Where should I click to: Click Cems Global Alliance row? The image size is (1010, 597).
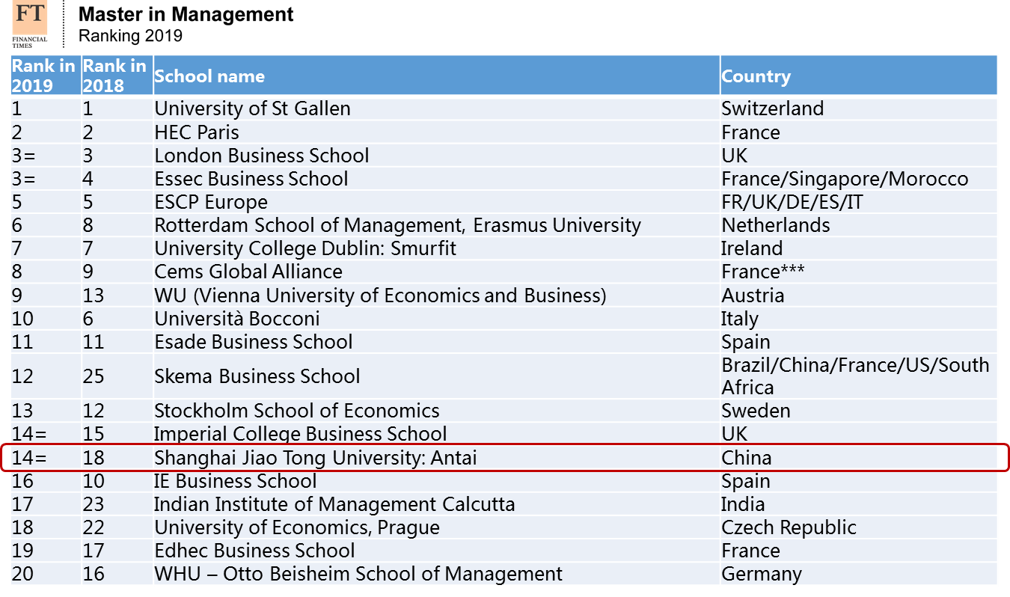pyautogui.click(x=504, y=272)
